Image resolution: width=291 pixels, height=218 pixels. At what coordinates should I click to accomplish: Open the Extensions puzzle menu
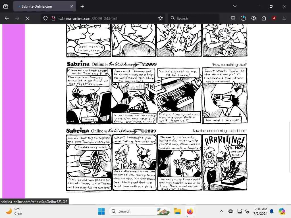(x=264, y=18)
